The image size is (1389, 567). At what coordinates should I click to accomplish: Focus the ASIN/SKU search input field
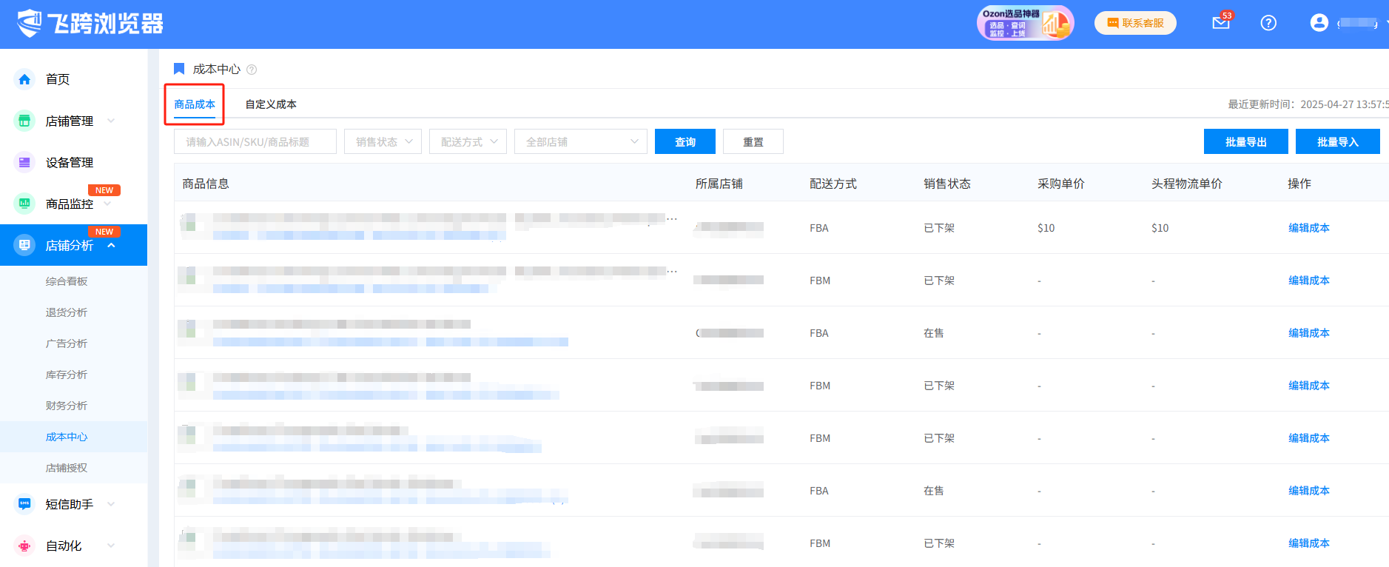tap(255, 141)
